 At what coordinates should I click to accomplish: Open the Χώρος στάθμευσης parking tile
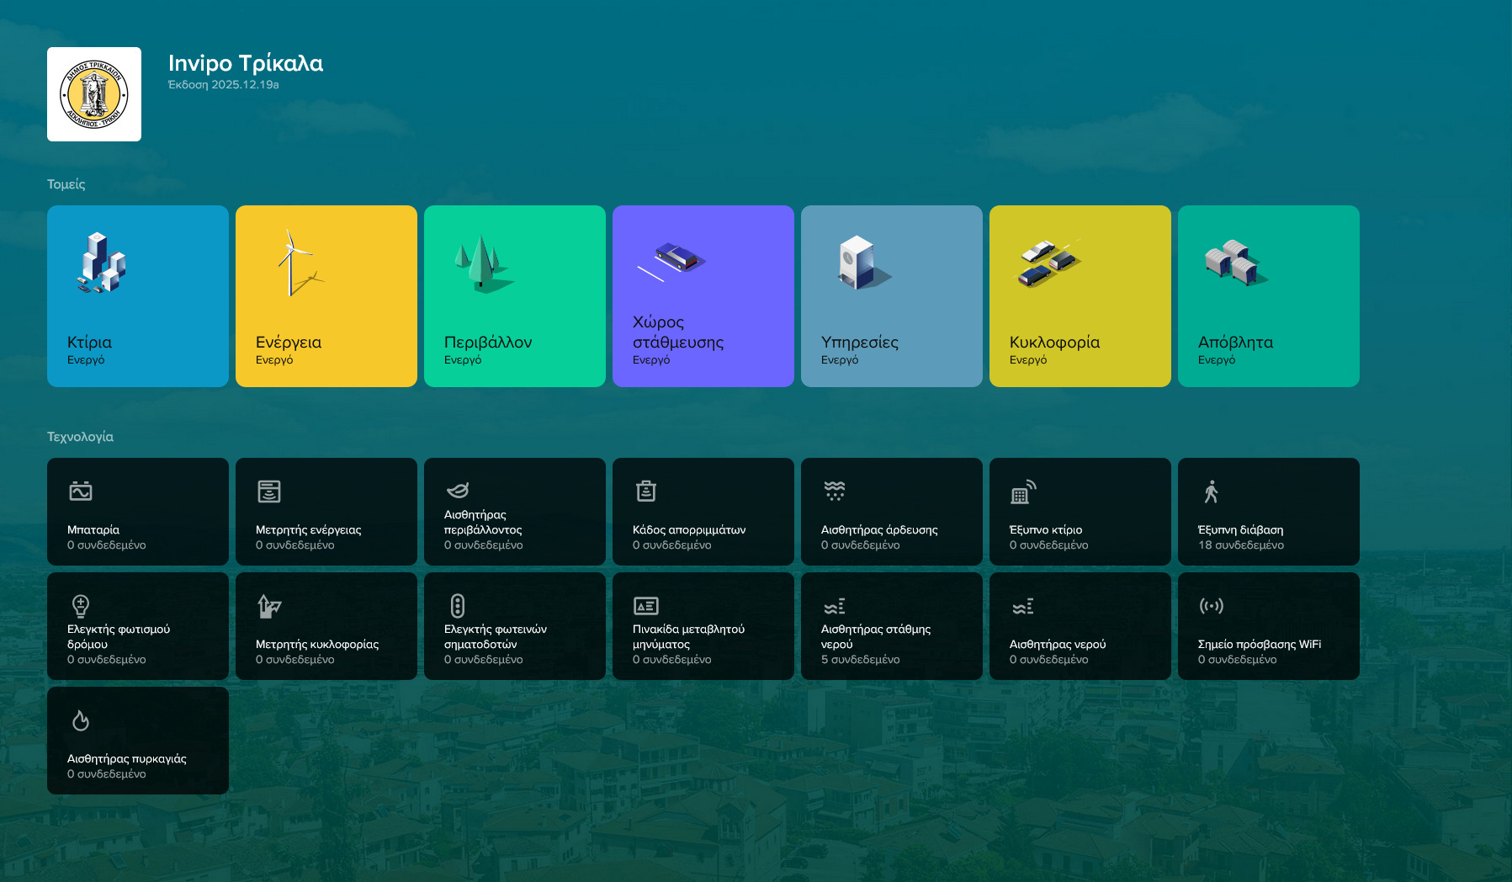(703, 296)
